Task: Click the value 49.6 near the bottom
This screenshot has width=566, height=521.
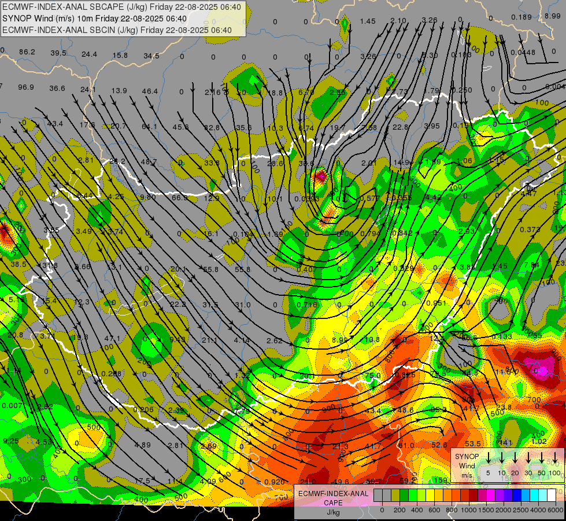Action: click(341, 482)
